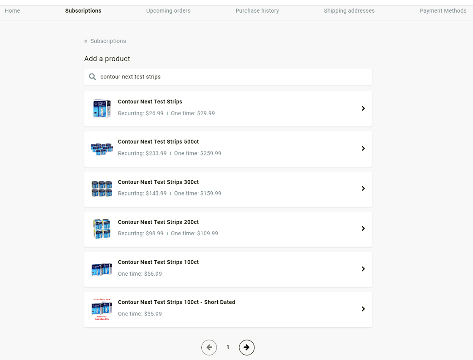Open the 500ct item using its chevron

363,149
